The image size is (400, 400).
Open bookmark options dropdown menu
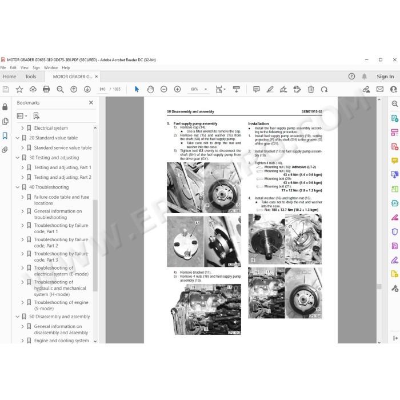(22, 116)
